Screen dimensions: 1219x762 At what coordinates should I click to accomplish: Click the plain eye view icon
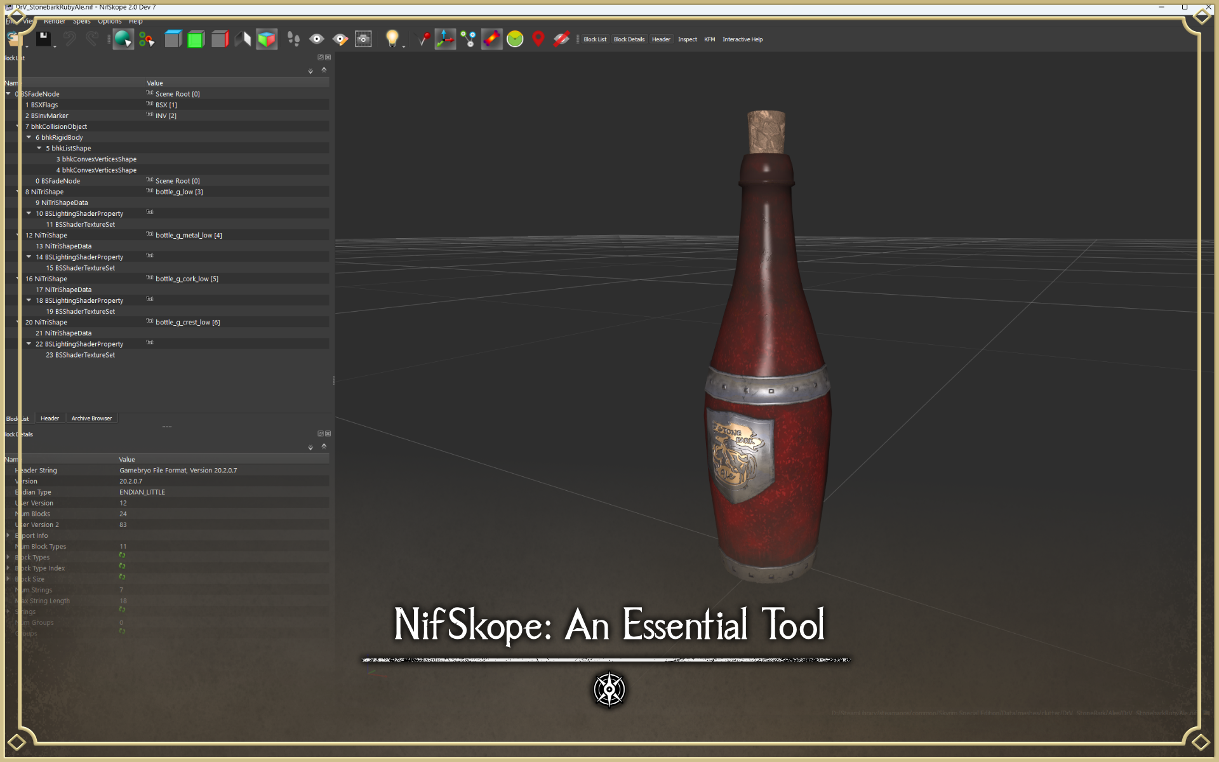pyautogui.click(x=316, y=39)
